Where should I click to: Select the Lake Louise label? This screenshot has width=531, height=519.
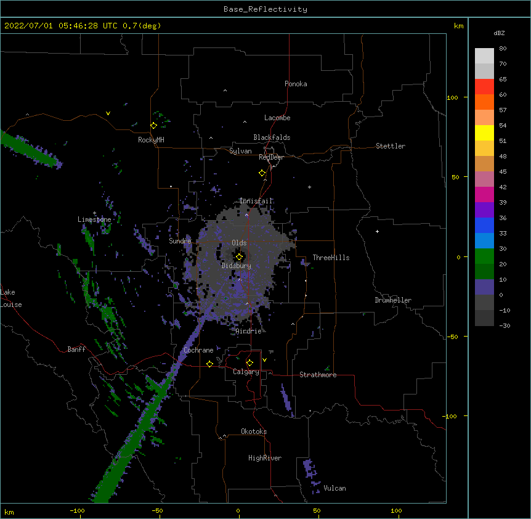(10, 298)
